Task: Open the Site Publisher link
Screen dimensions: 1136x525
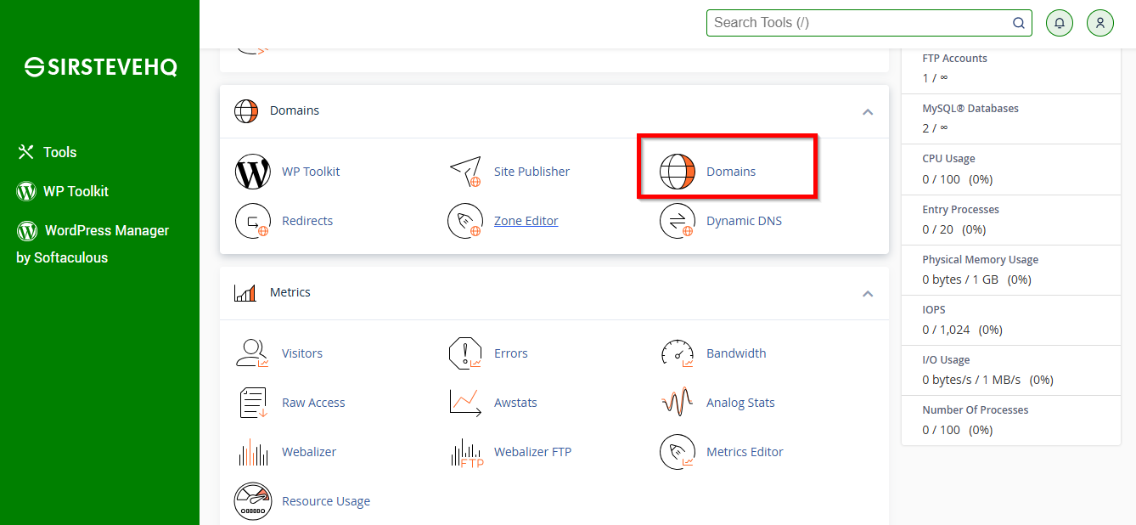Action: pyautogui.click(x=531, y=172)
